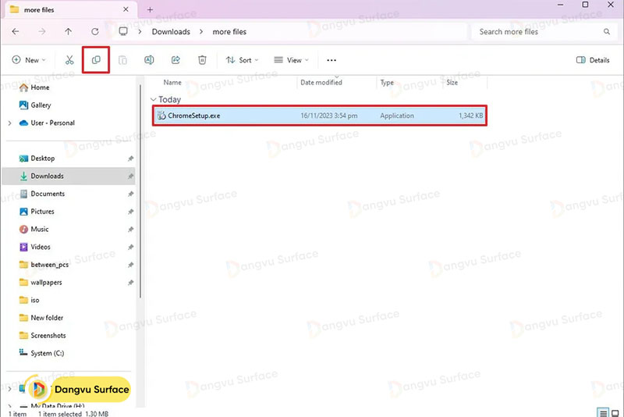This screenshot has width=624, height=417.
Task: Click the Share icon
Action: click(175, 60)
